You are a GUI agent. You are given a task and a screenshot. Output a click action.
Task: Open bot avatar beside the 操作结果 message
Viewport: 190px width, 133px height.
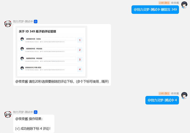(8, 114)
